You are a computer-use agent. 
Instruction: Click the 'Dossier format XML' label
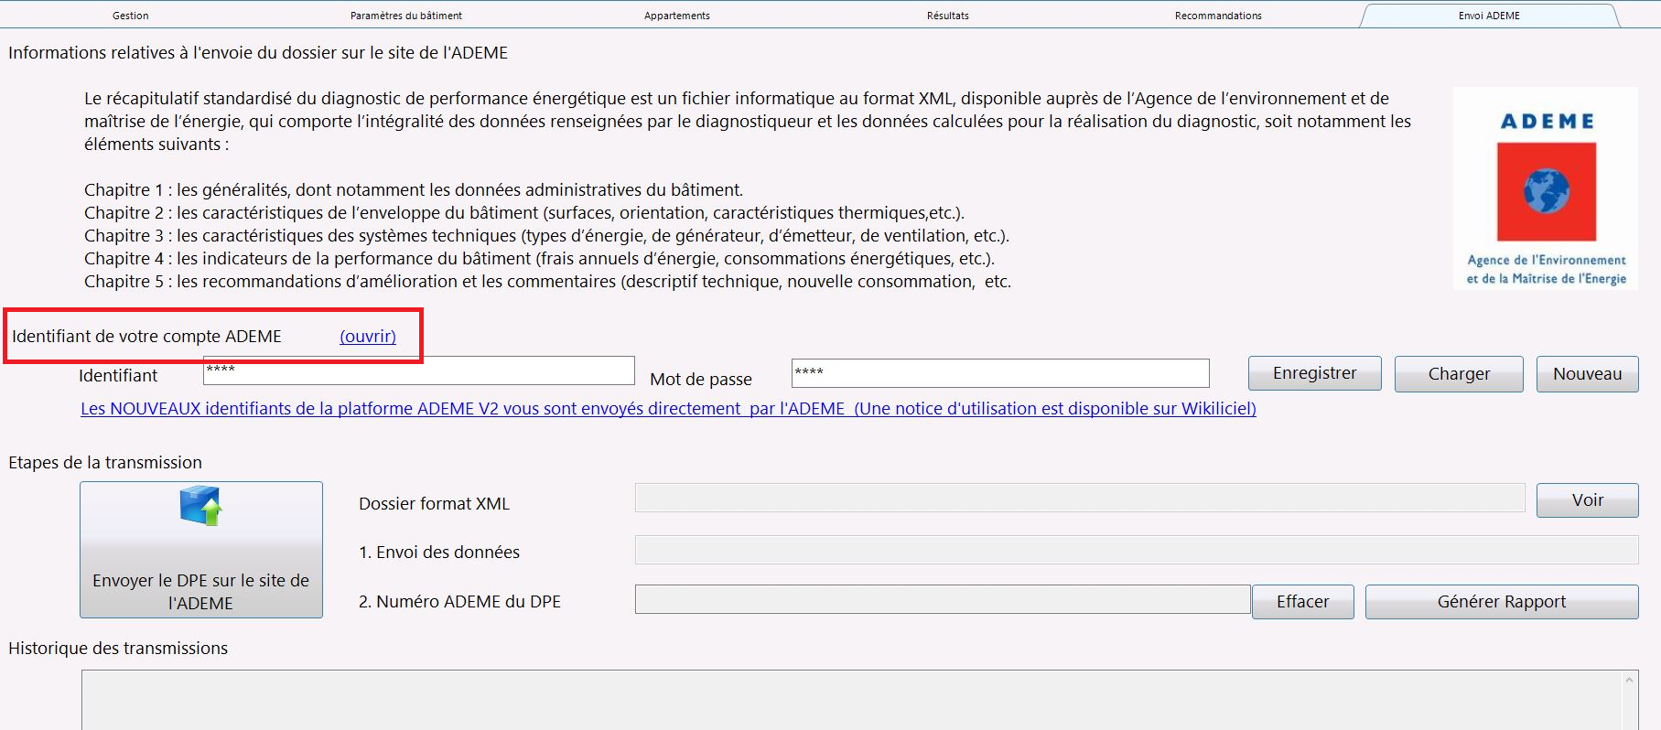point(434,503)
